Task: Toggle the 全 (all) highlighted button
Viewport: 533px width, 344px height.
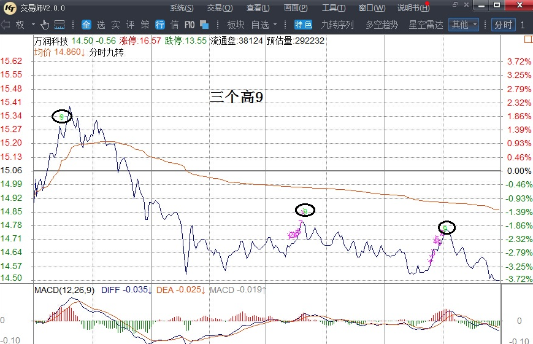Action: point(86,25)
